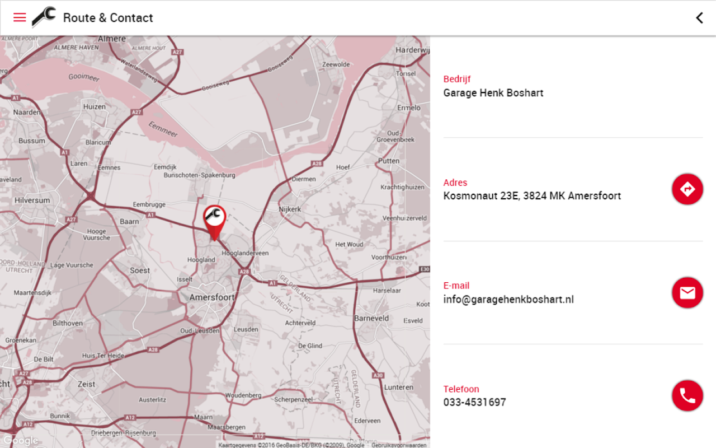The image size is (716, 448).
Task: Click Naarden label on the map
Action: click(27, 112)
